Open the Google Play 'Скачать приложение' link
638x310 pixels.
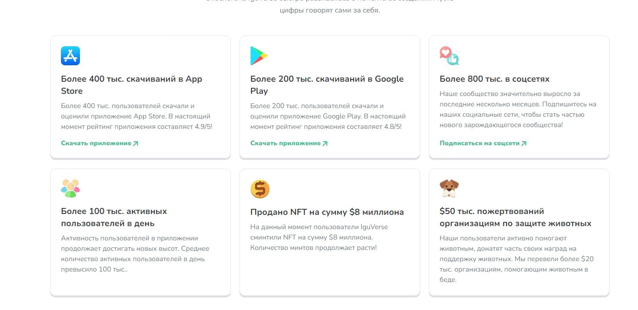285,143
